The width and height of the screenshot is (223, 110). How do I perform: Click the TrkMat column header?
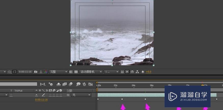(19, 91)
